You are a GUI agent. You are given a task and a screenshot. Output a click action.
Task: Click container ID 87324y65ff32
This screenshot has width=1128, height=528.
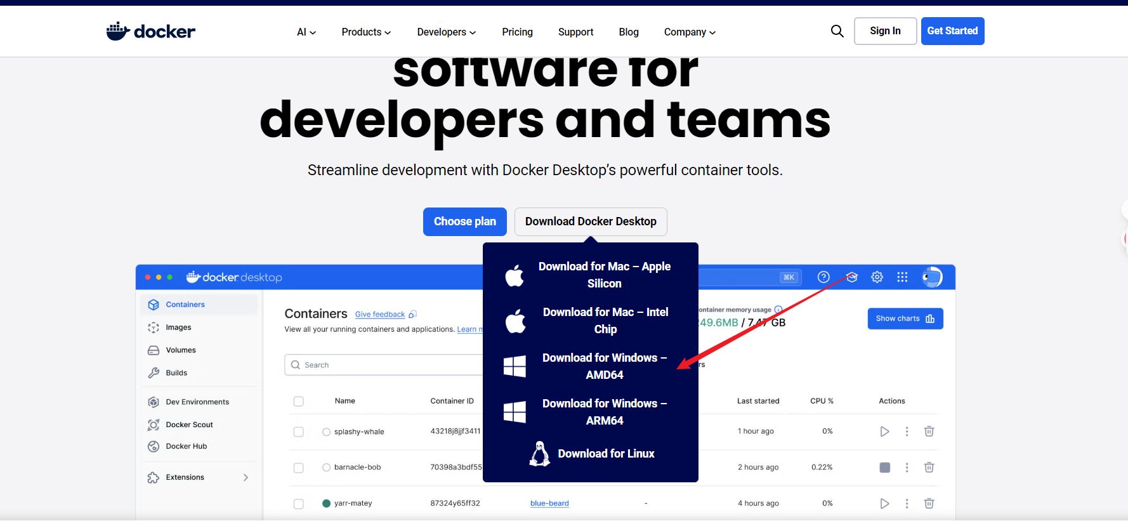click(x=455, y=504)
